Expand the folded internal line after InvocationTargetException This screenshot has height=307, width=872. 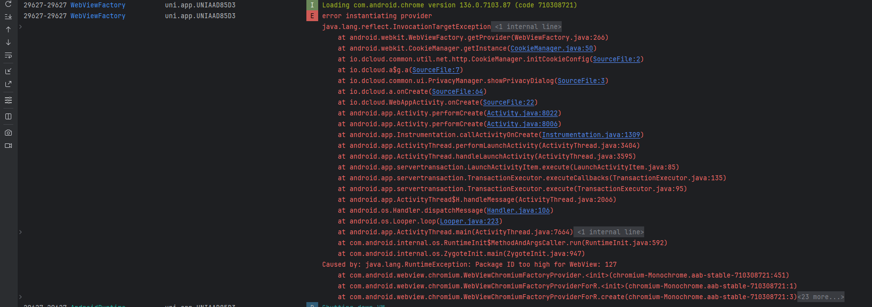(527, 27)
